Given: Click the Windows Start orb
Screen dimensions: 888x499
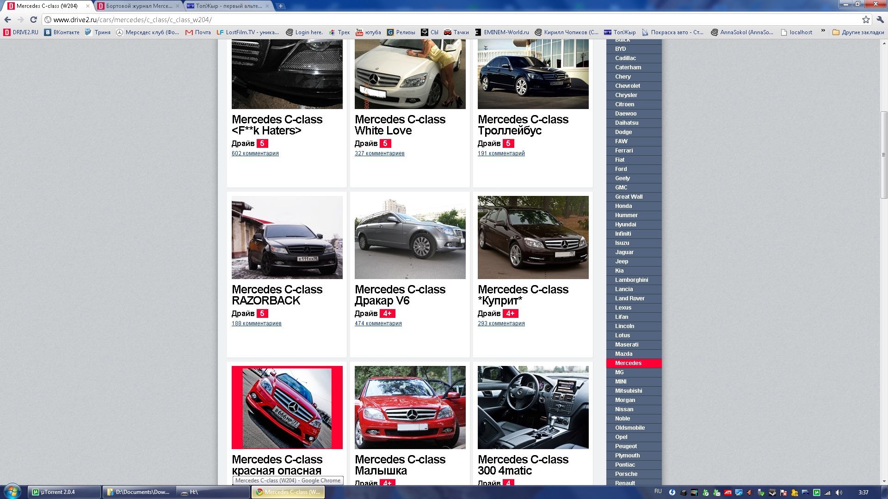Looking at the screenshot, I should tap(12, 491).
